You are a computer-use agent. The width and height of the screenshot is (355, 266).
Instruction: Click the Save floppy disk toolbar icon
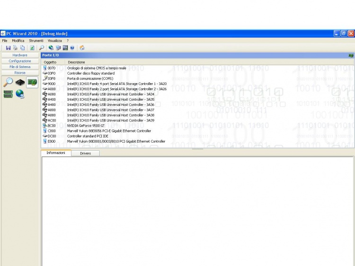coord(8,48)
